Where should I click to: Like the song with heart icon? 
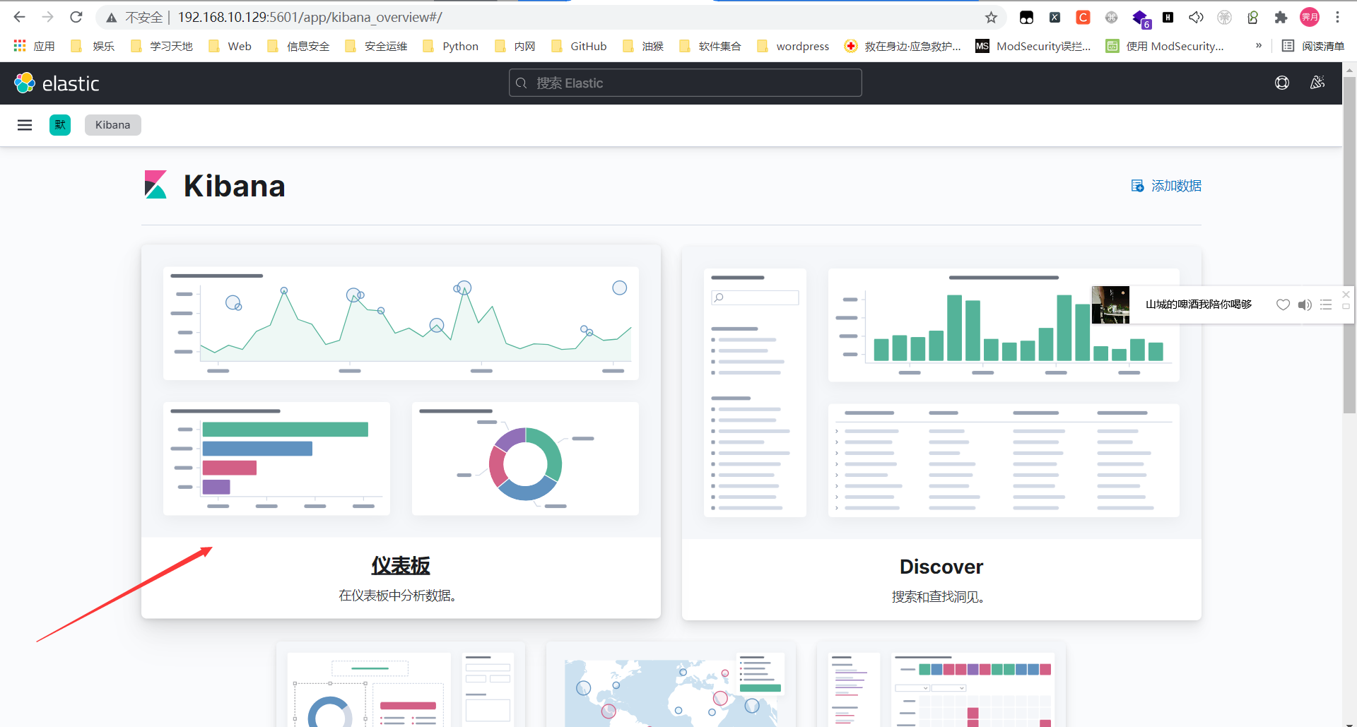[1283, 305]
